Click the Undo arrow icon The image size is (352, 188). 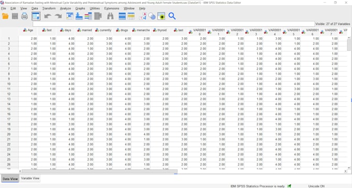[x=48, y=16]
